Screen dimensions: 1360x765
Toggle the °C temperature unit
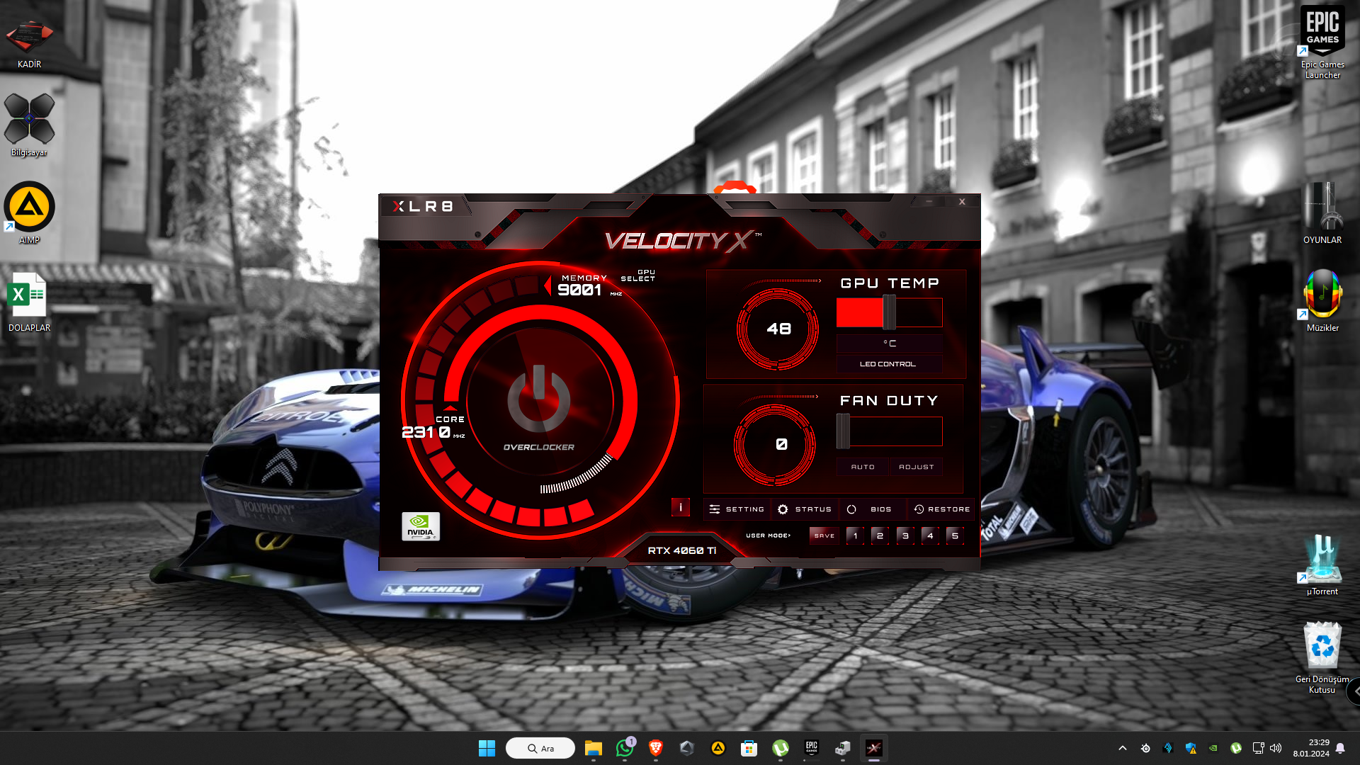(890, 344)
